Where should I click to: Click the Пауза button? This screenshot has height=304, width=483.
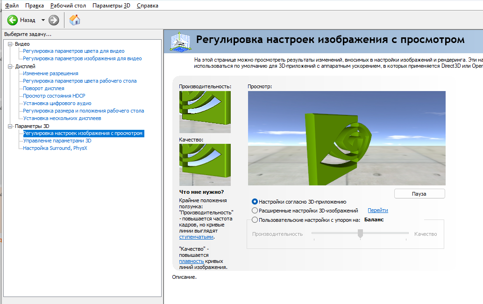(x=419, y=194)
